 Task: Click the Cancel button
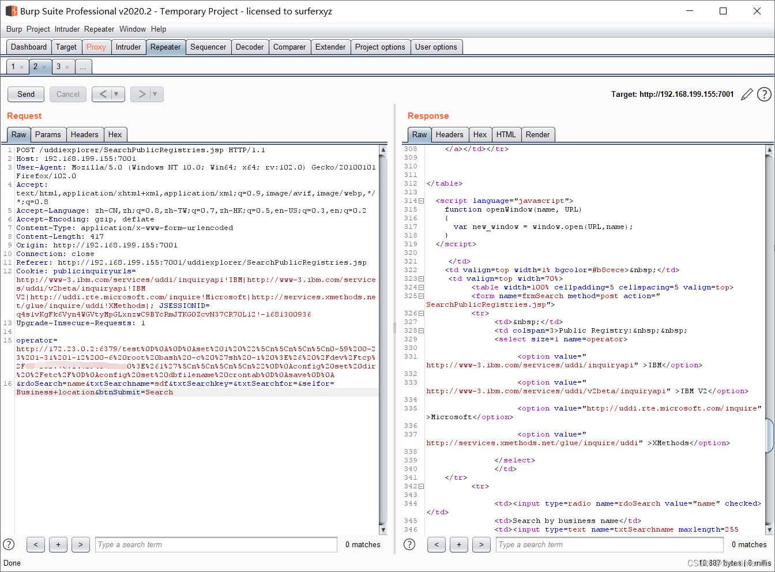[x=68, y=94]
